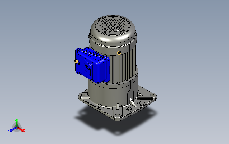Click the perforated fan cover grille
Image resolution: width=229 pixels, height=144 pixels.
tap(113, 25)
